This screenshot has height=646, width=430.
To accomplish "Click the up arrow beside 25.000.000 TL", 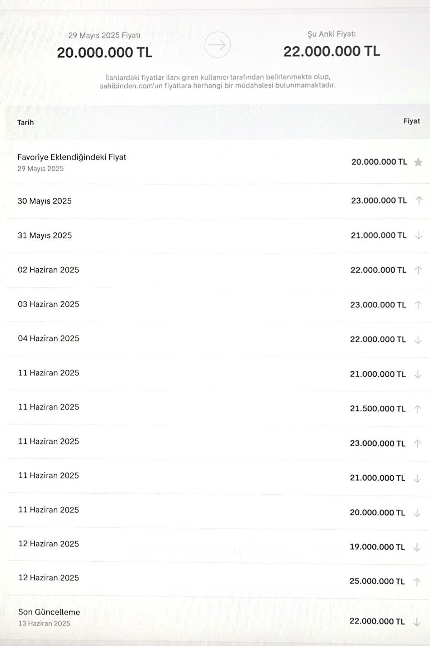I will (417, 582).
